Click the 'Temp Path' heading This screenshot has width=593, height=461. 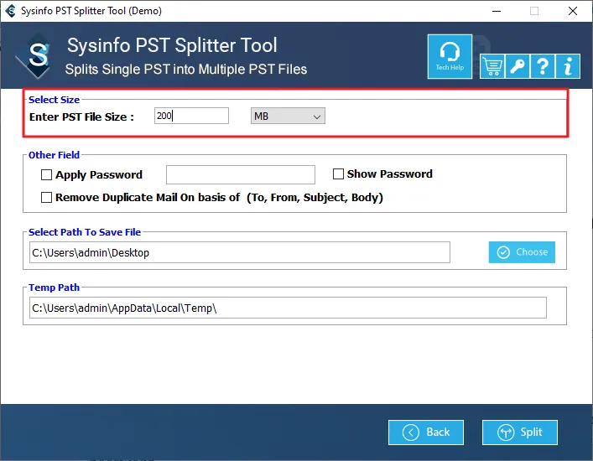point(54,287)
